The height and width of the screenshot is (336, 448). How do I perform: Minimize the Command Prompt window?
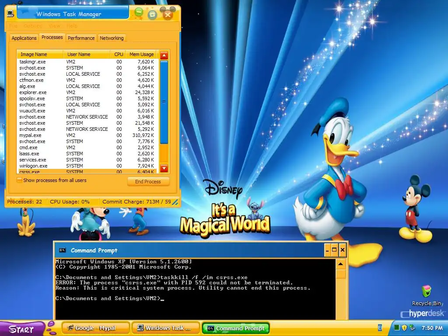coord(327,250)
